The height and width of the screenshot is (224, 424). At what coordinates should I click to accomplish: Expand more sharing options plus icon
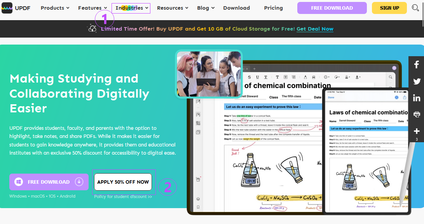[417, 131]
